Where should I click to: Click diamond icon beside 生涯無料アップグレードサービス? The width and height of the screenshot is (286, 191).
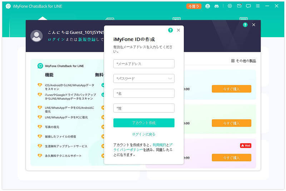(x=40, y=146)
